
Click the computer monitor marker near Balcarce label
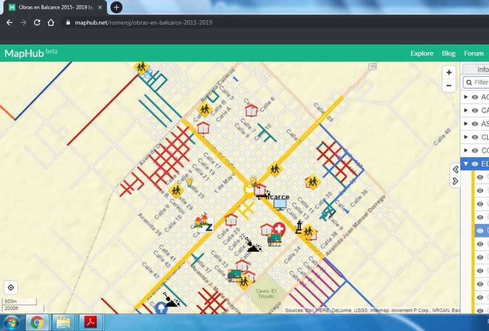(x=280, y=205)
